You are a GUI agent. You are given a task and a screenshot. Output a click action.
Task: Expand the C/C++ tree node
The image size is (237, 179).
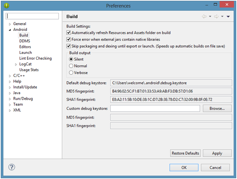[x=10, y=76]
